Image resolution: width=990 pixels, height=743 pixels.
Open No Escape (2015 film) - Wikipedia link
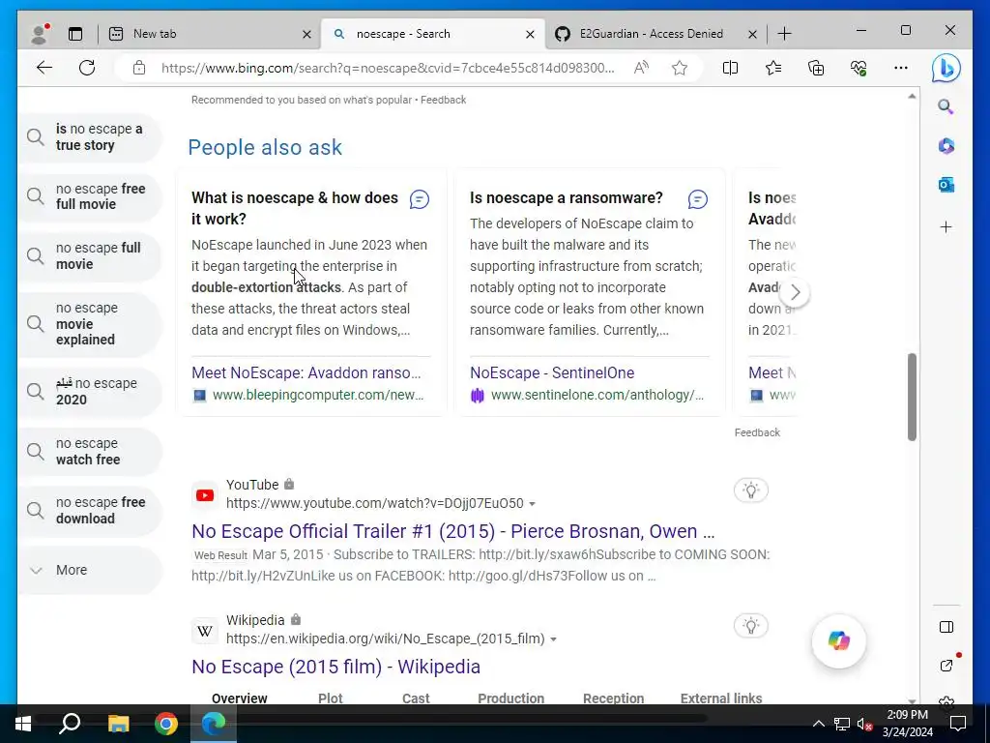335,667
